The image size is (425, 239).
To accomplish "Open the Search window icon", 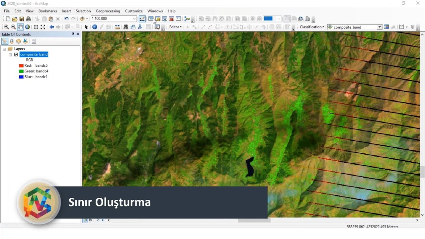I will coord(165,19).
